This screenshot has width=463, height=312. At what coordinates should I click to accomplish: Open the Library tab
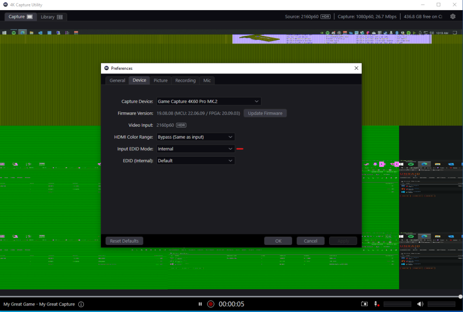52,17
